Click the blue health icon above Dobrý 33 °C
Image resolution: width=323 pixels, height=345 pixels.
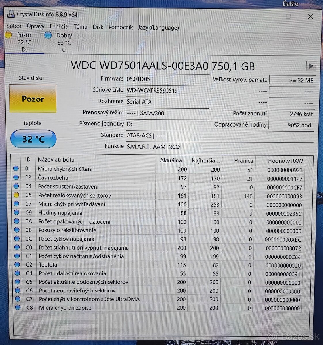(48, 35)
